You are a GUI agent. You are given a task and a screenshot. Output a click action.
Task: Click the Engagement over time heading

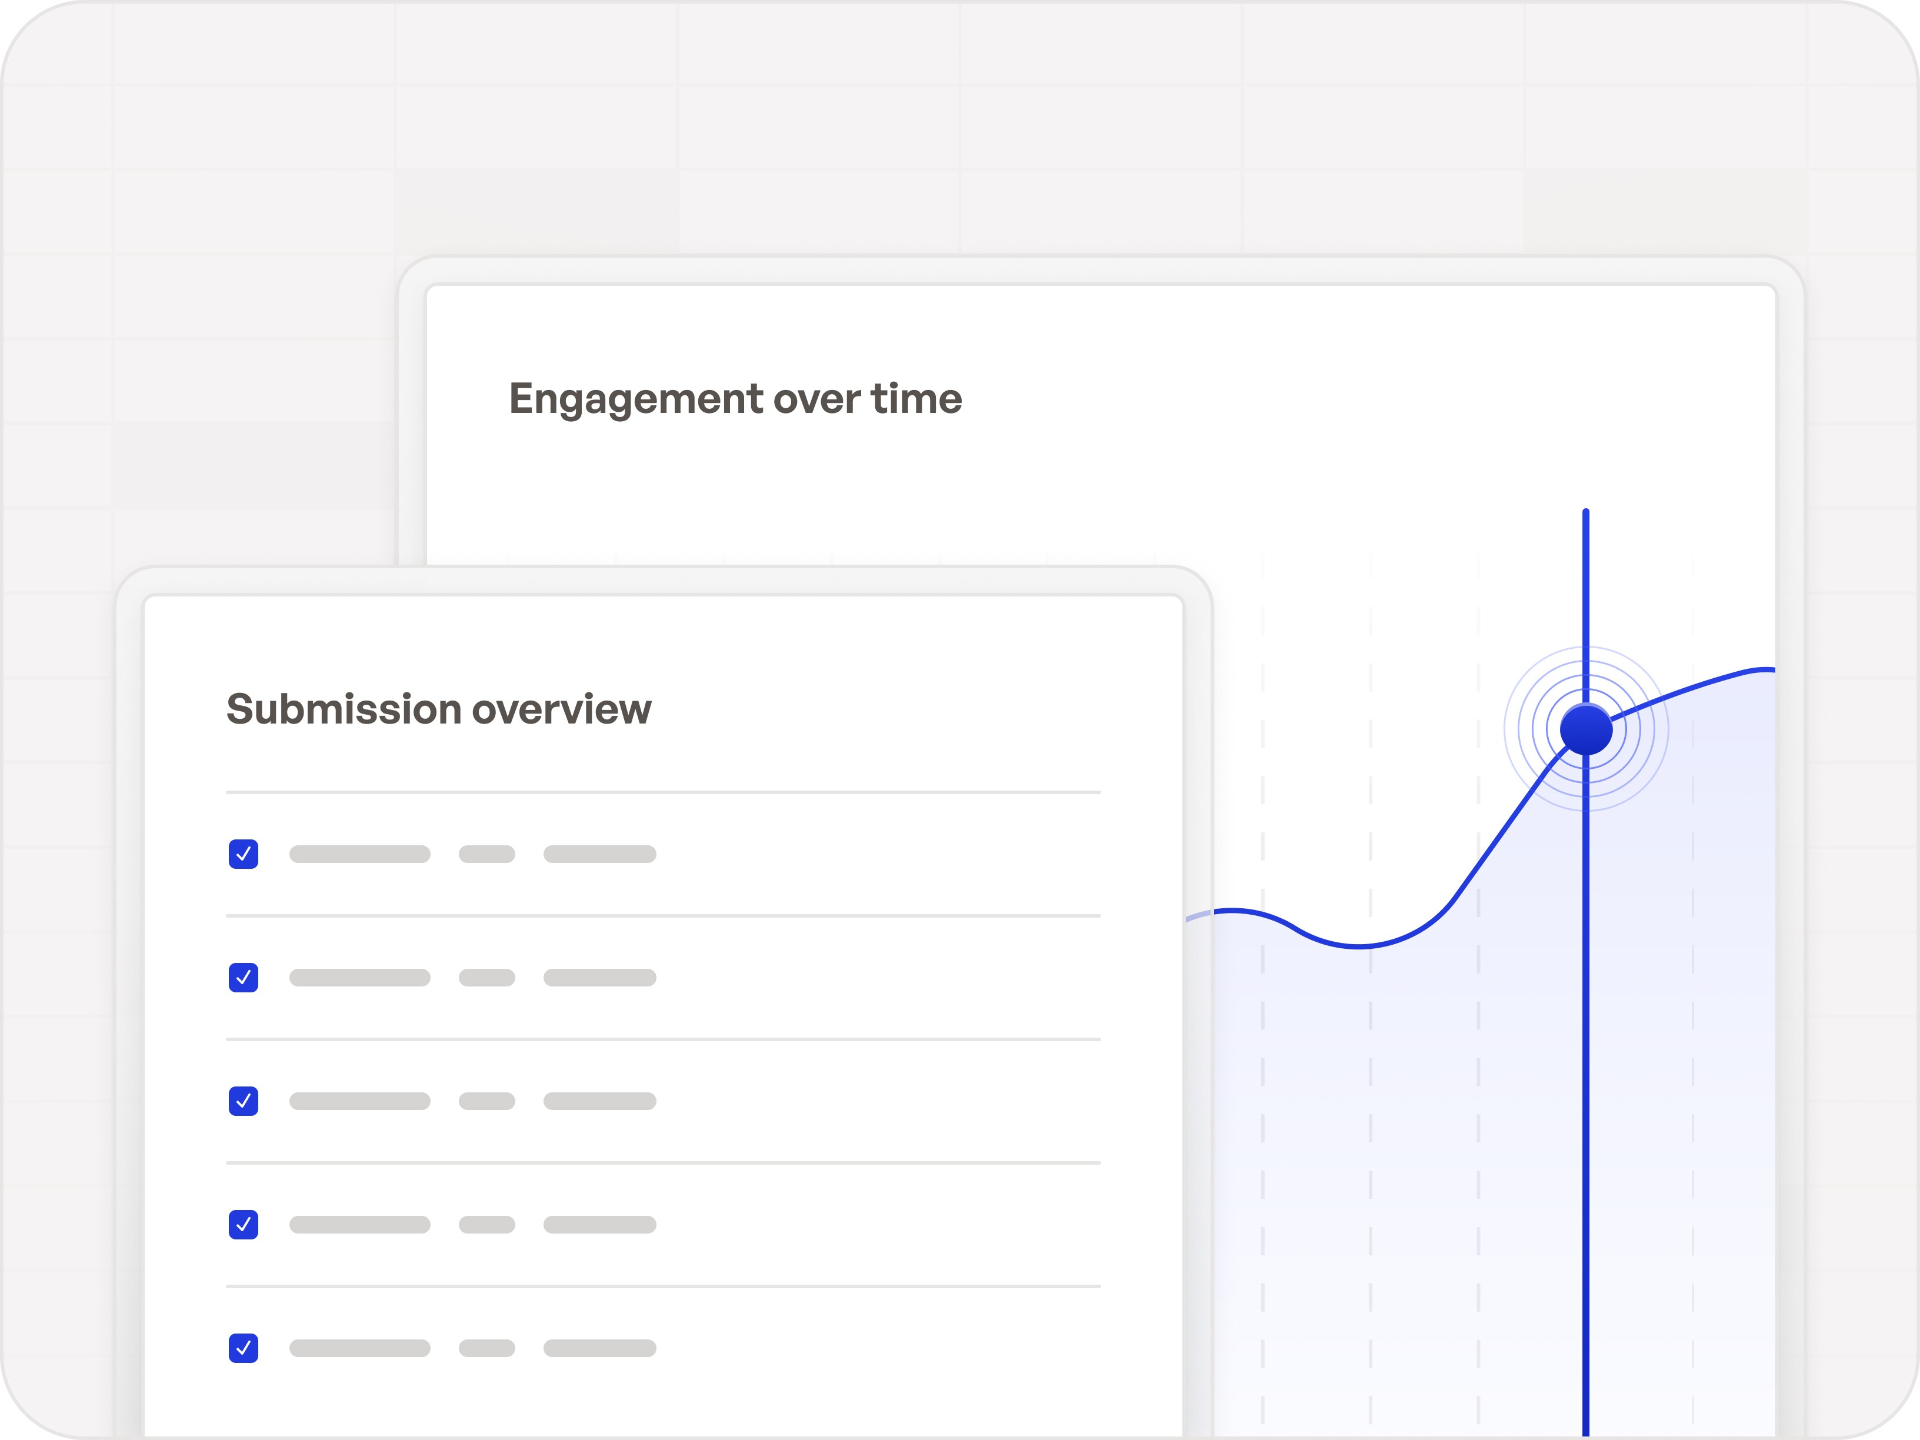coord(735,398)
